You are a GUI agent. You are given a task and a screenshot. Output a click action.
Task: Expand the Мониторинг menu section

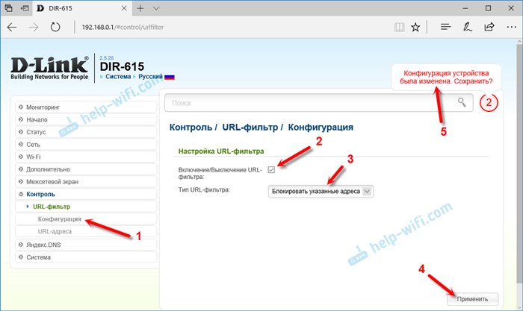(x=86, y=107)
